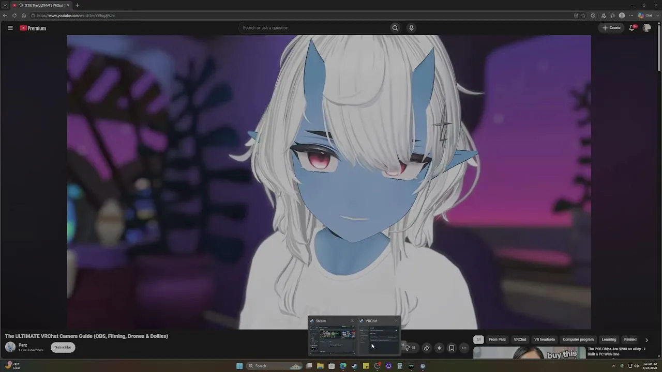This screenshot has width=662, height=372.
Task: Open the volume control in system tray
Action: 636,366
